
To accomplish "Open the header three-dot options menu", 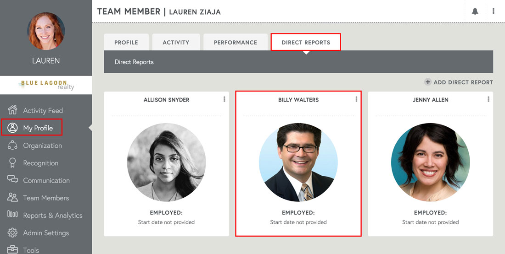I will (494, 11).
